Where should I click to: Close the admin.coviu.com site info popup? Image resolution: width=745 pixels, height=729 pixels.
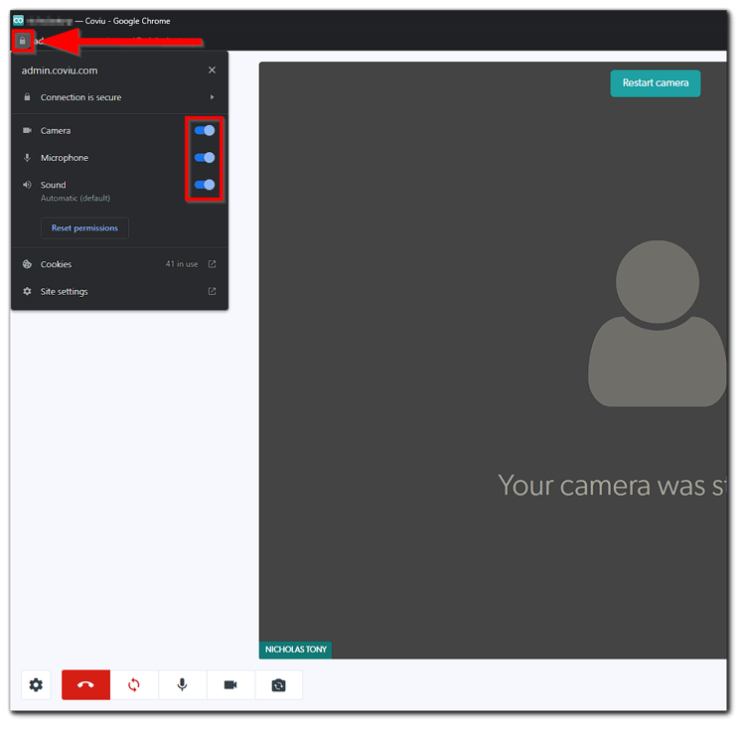pyautogui.click(x=212, y=71)
